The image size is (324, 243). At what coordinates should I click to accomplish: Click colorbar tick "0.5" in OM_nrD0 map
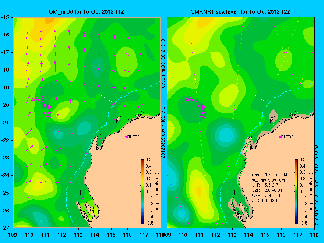(x=148, y=160)
